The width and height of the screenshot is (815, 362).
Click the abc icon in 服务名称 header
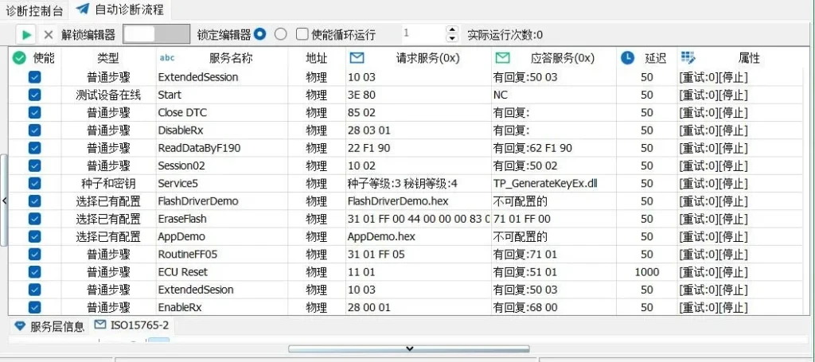(167, 58)
